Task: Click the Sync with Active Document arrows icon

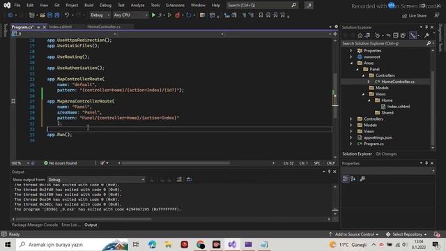Action: [388, 36]
